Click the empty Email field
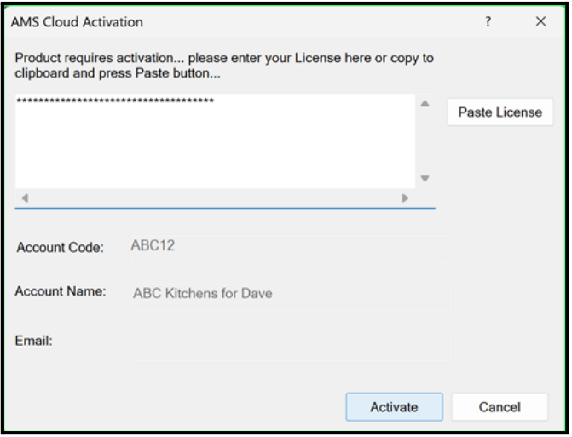Image resolution: width=572 pixels, height=437 pixels. click(x=290, y=345)
